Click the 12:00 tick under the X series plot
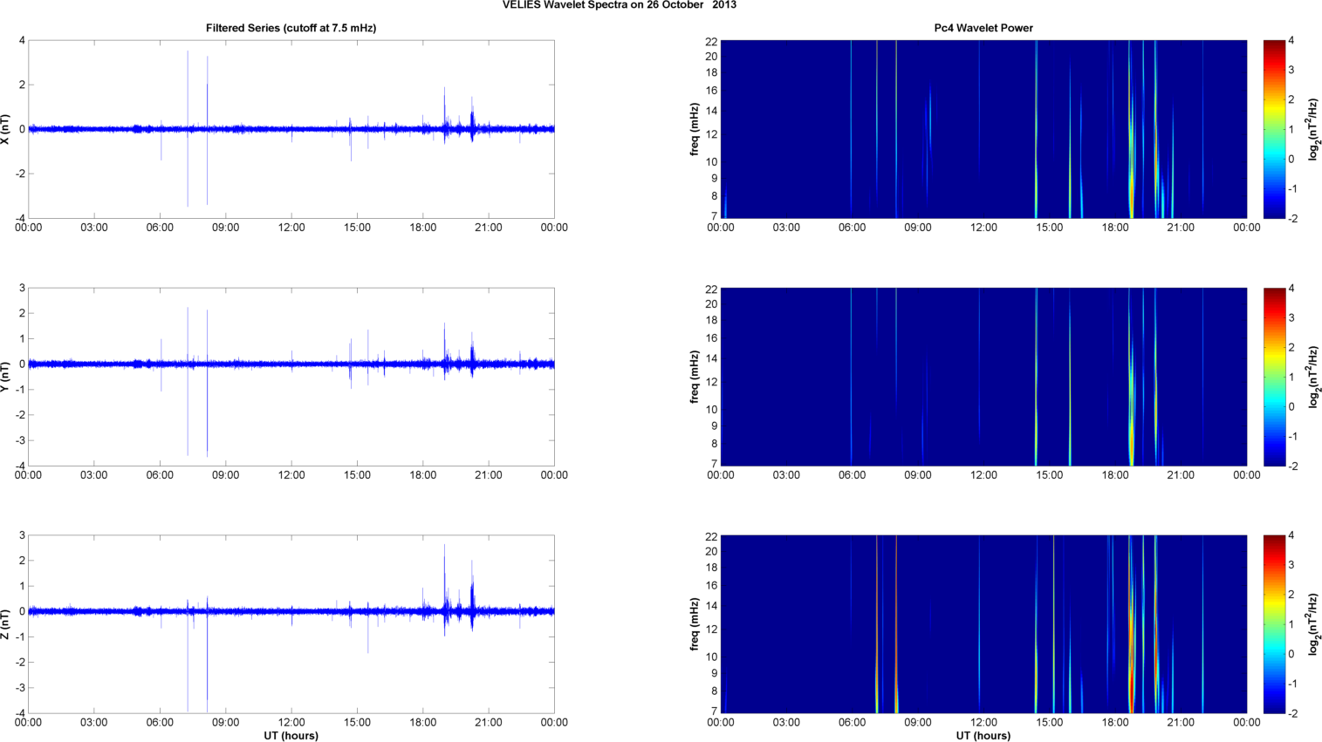 pyautogui.click(x=291, y=228)
